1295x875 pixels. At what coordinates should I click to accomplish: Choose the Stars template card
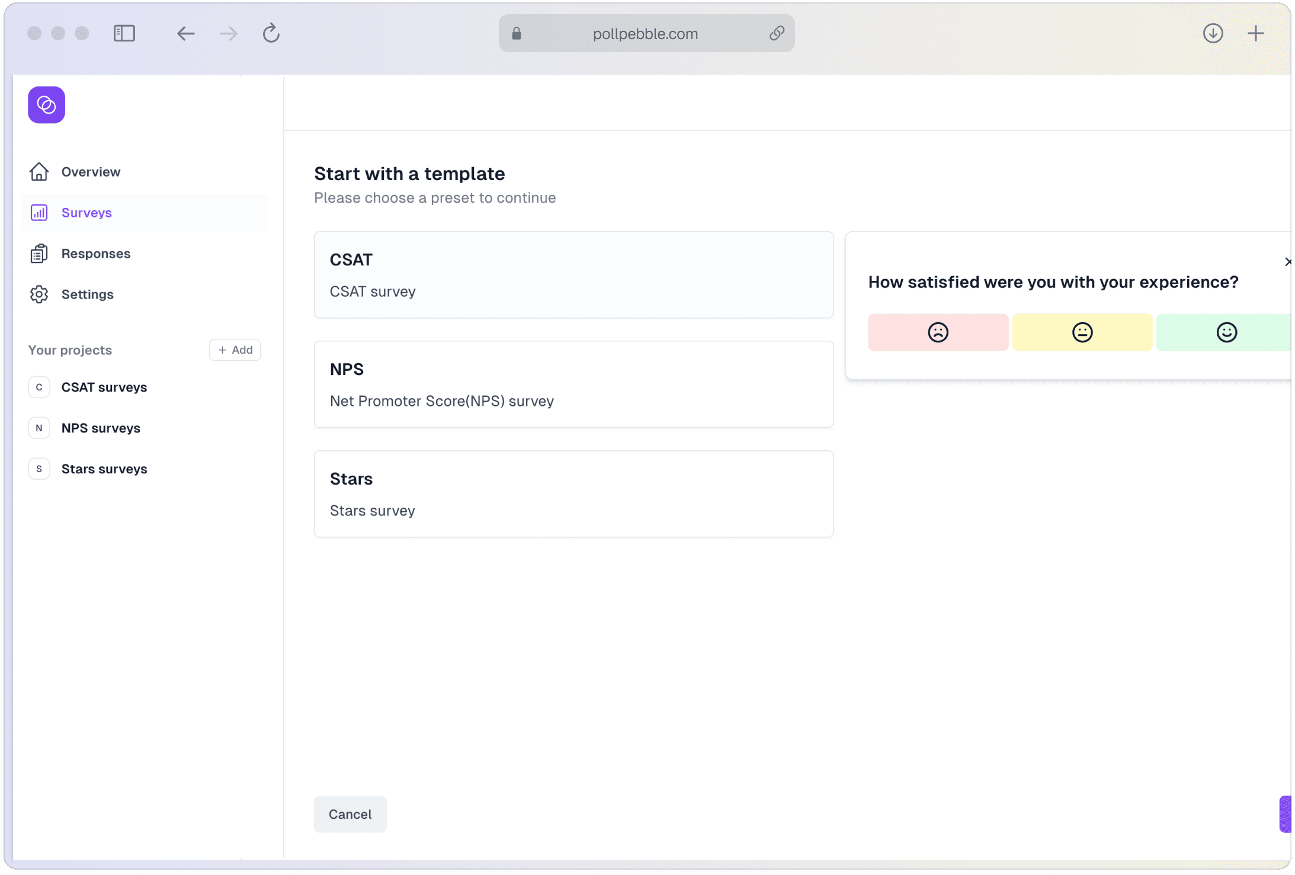573,494
